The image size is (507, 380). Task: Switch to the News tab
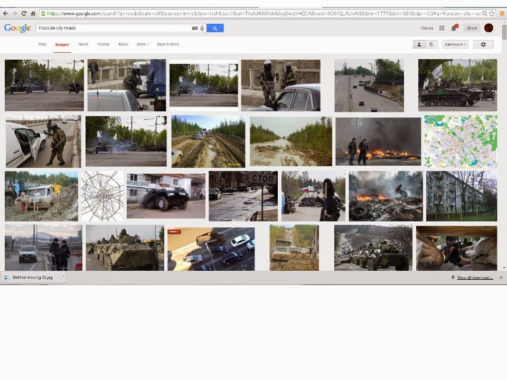(83, 44)
